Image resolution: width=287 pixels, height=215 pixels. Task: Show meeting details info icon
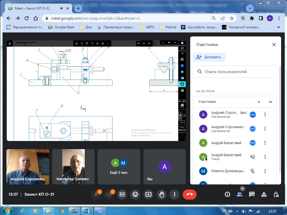click(227, 194)
